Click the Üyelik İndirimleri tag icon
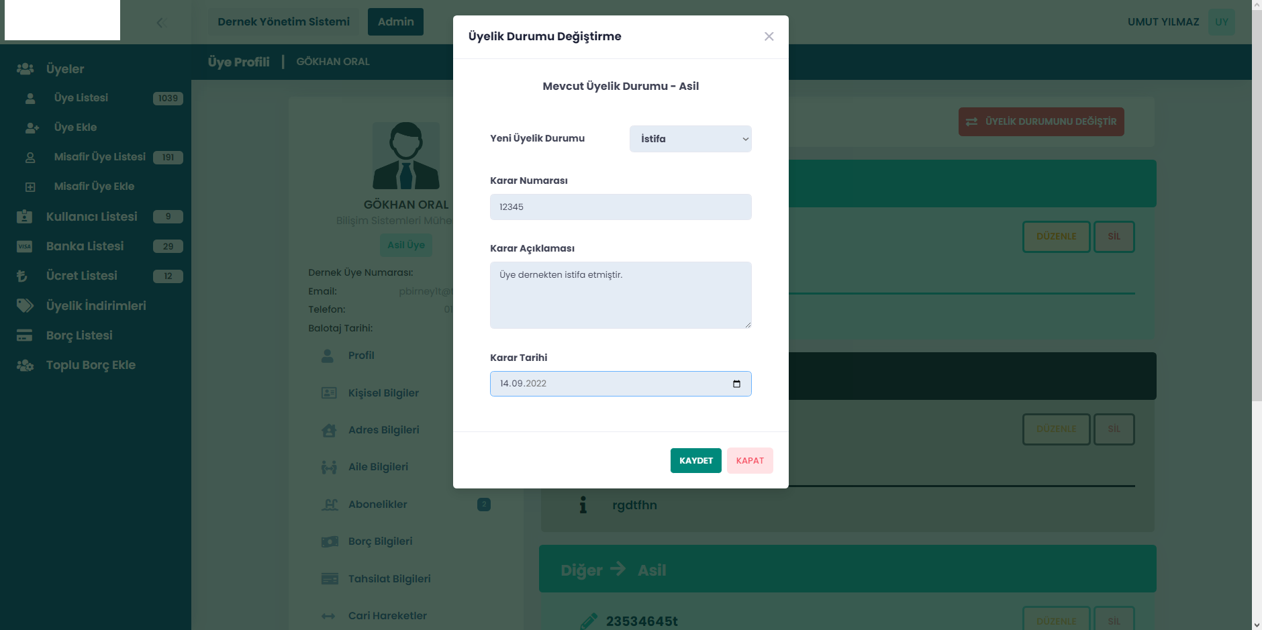This screenshot has height=630, width=1262. pyautogui.click(x=25, y=306)
